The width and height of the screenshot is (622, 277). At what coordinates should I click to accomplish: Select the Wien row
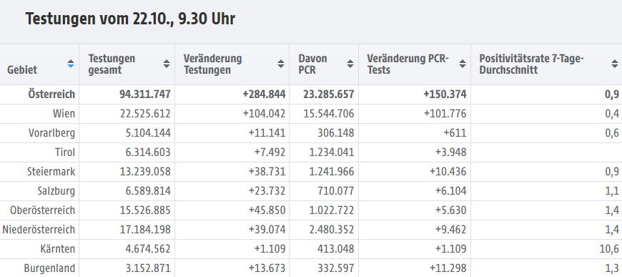(311, 114)
